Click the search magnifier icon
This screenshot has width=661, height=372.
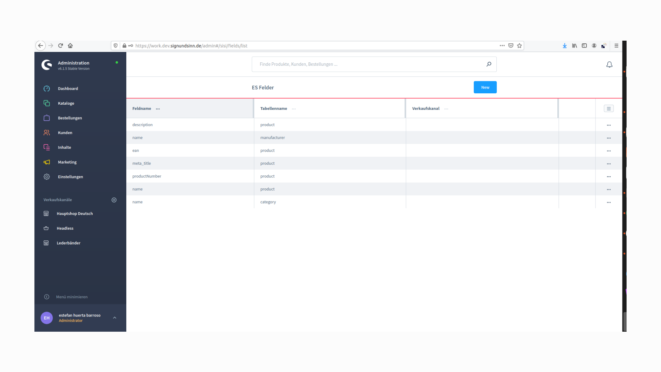pyautogui.click(x=489, y=64)
